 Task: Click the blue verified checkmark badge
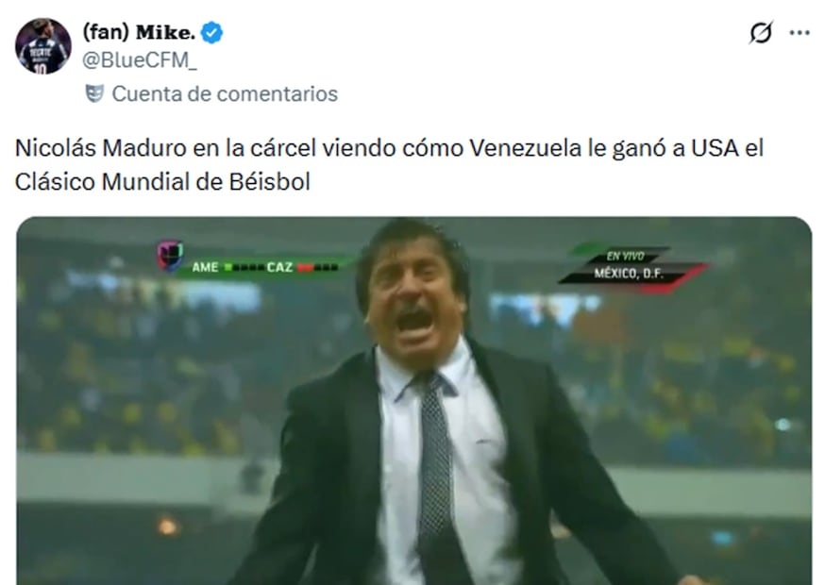211,33
